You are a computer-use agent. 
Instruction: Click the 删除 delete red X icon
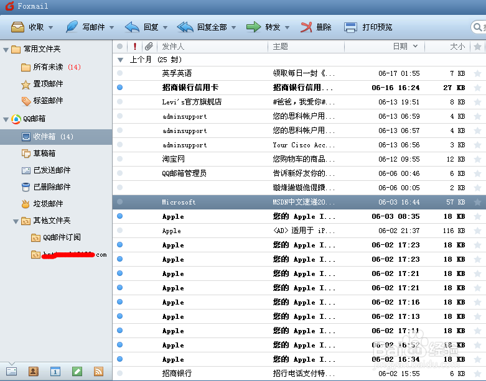pos(306,27)
